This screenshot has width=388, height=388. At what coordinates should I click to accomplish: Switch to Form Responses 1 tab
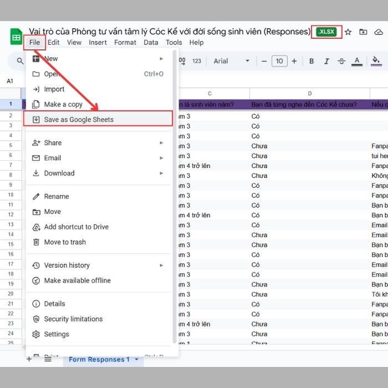click(99, 359)
